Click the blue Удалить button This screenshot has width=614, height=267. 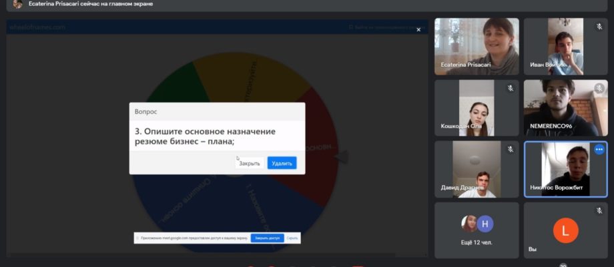coord(282,164)
